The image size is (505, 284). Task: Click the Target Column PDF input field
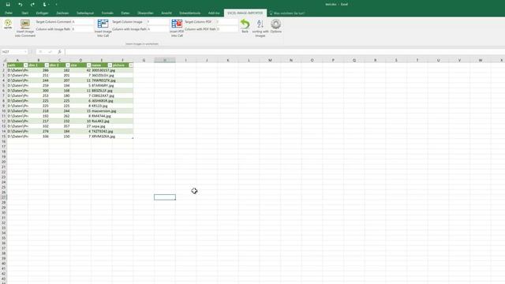point(227,22)
